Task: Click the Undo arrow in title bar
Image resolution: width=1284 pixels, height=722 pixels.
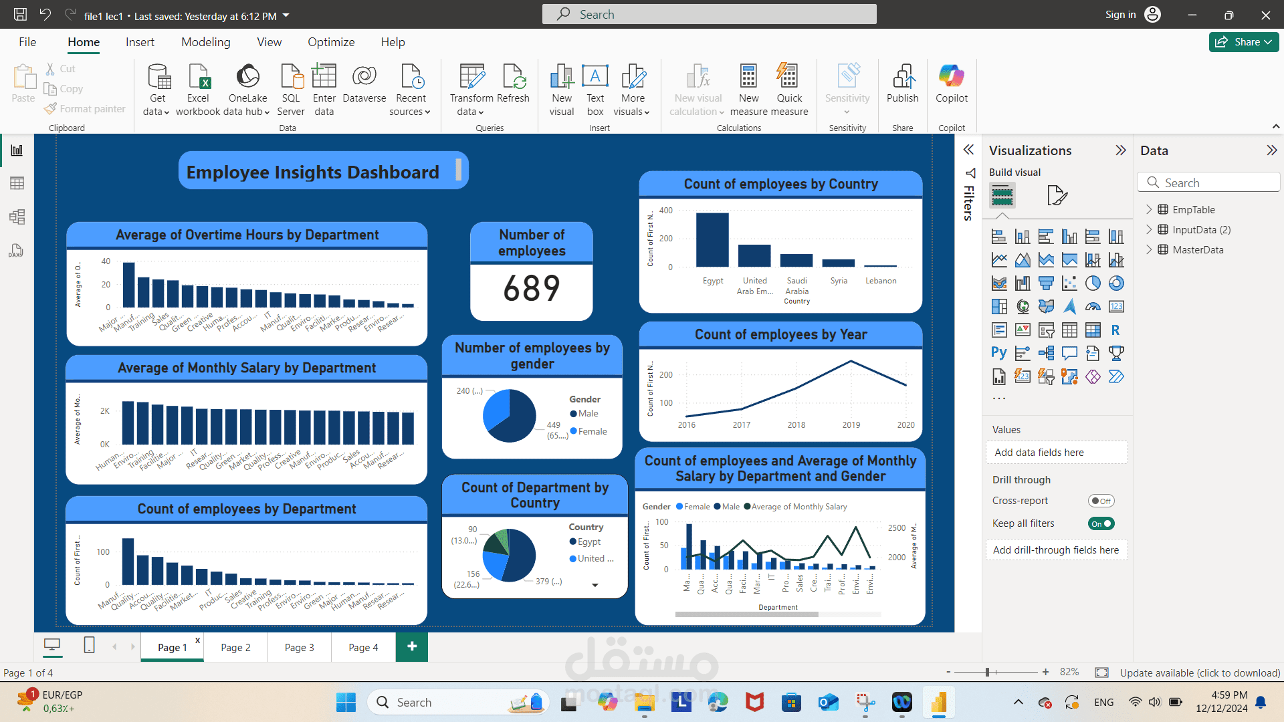Action: [x=45, y=15]
